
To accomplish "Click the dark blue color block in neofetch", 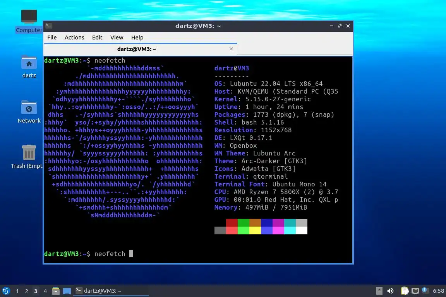I will [x=266, y=222].
